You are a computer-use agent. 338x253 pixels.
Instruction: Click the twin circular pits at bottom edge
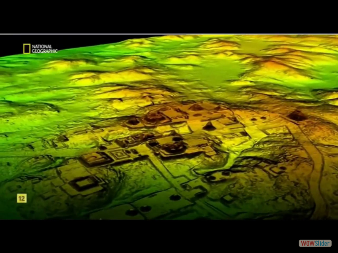click(138, 210)
